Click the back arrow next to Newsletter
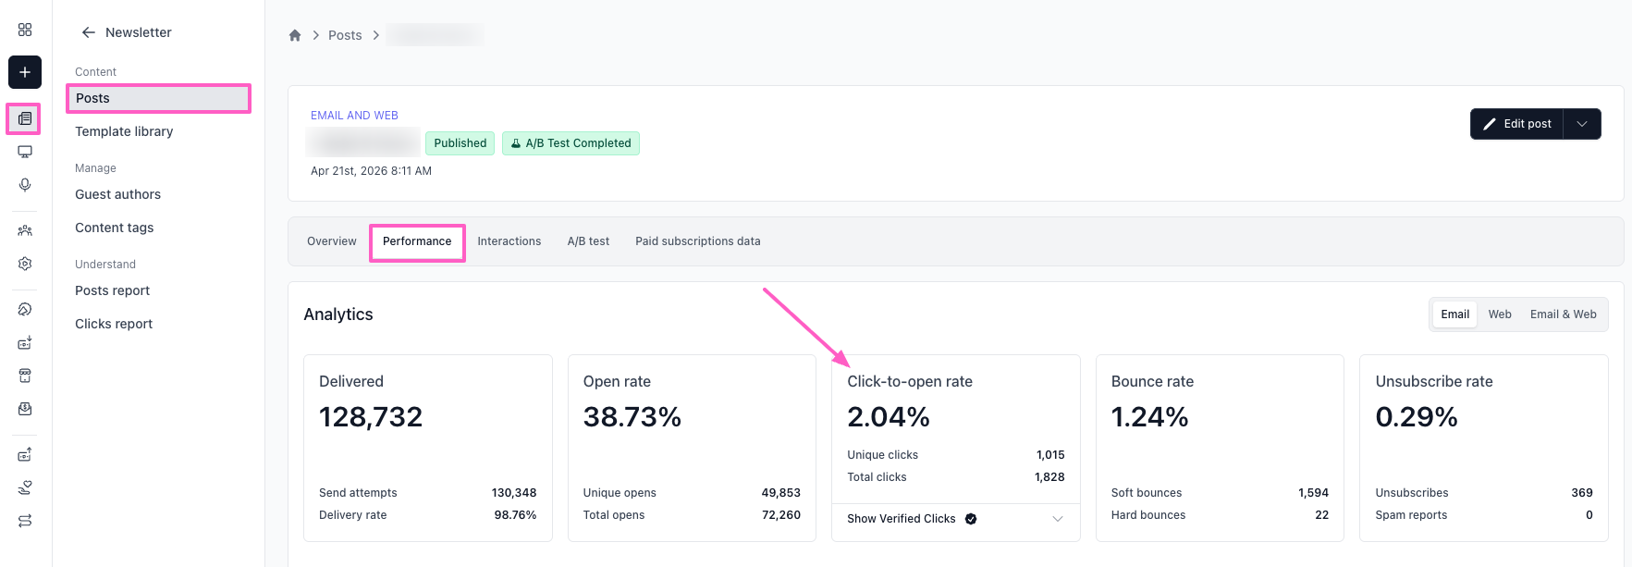 (x=89, y=32)
